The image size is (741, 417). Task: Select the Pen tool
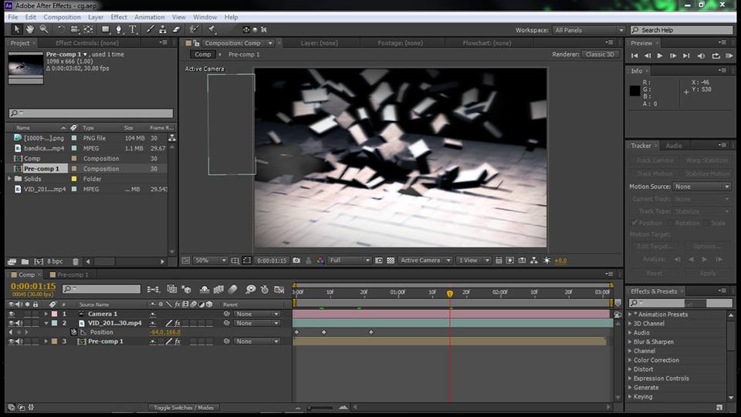119,29
